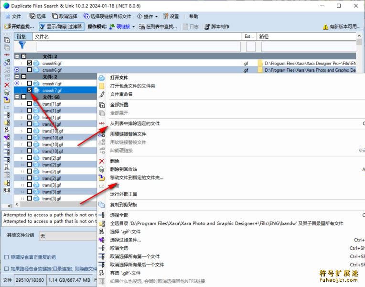
Task: Click the move-to-folder icon in left sidebar
Action: point(7,100)
